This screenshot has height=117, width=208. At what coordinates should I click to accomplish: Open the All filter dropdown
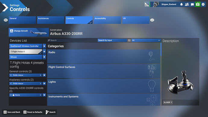[x=146, y=40]
